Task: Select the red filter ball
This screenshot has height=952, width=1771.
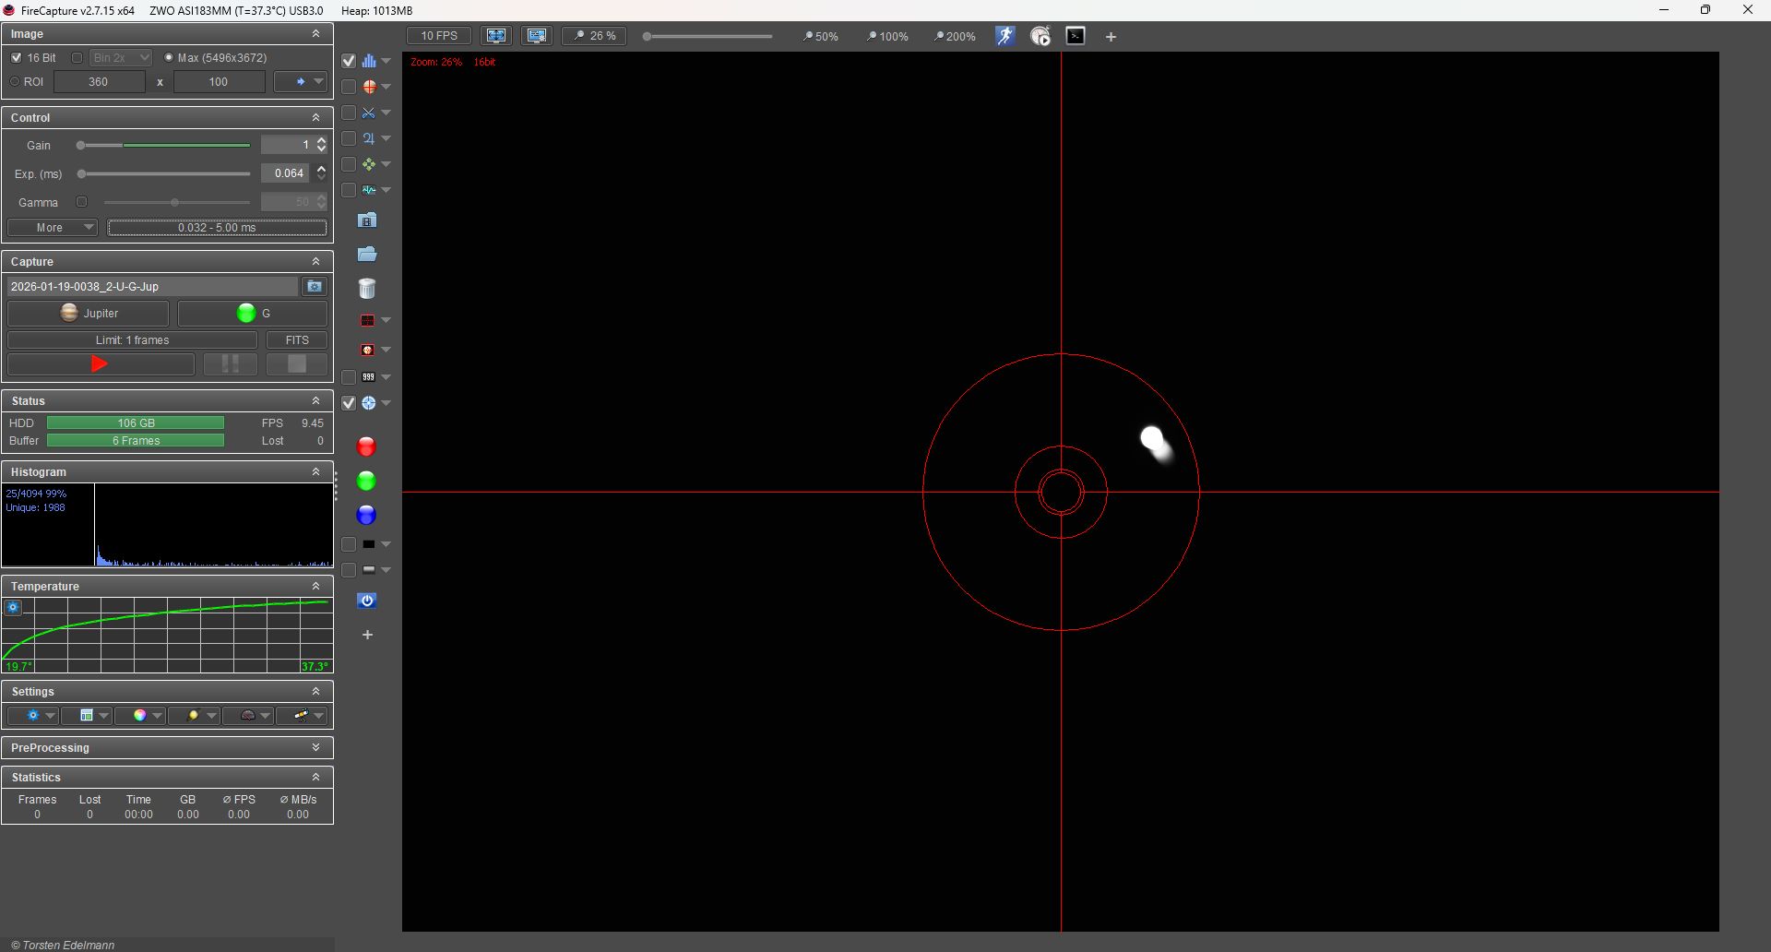Action: pyautogui.click(x=366, y=446)
